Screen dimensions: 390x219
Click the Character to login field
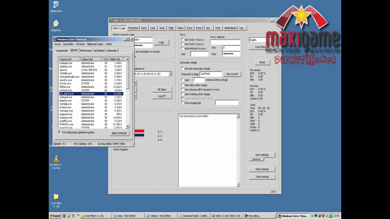pos(211,74)
